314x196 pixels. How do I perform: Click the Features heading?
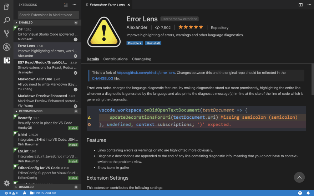click(x=96, y=140)
